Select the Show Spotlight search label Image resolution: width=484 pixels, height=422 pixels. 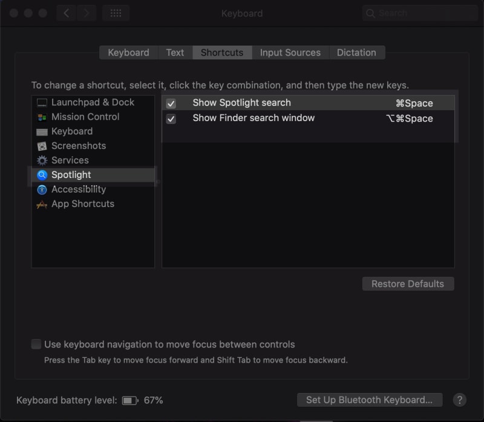[x=241, y=102]
